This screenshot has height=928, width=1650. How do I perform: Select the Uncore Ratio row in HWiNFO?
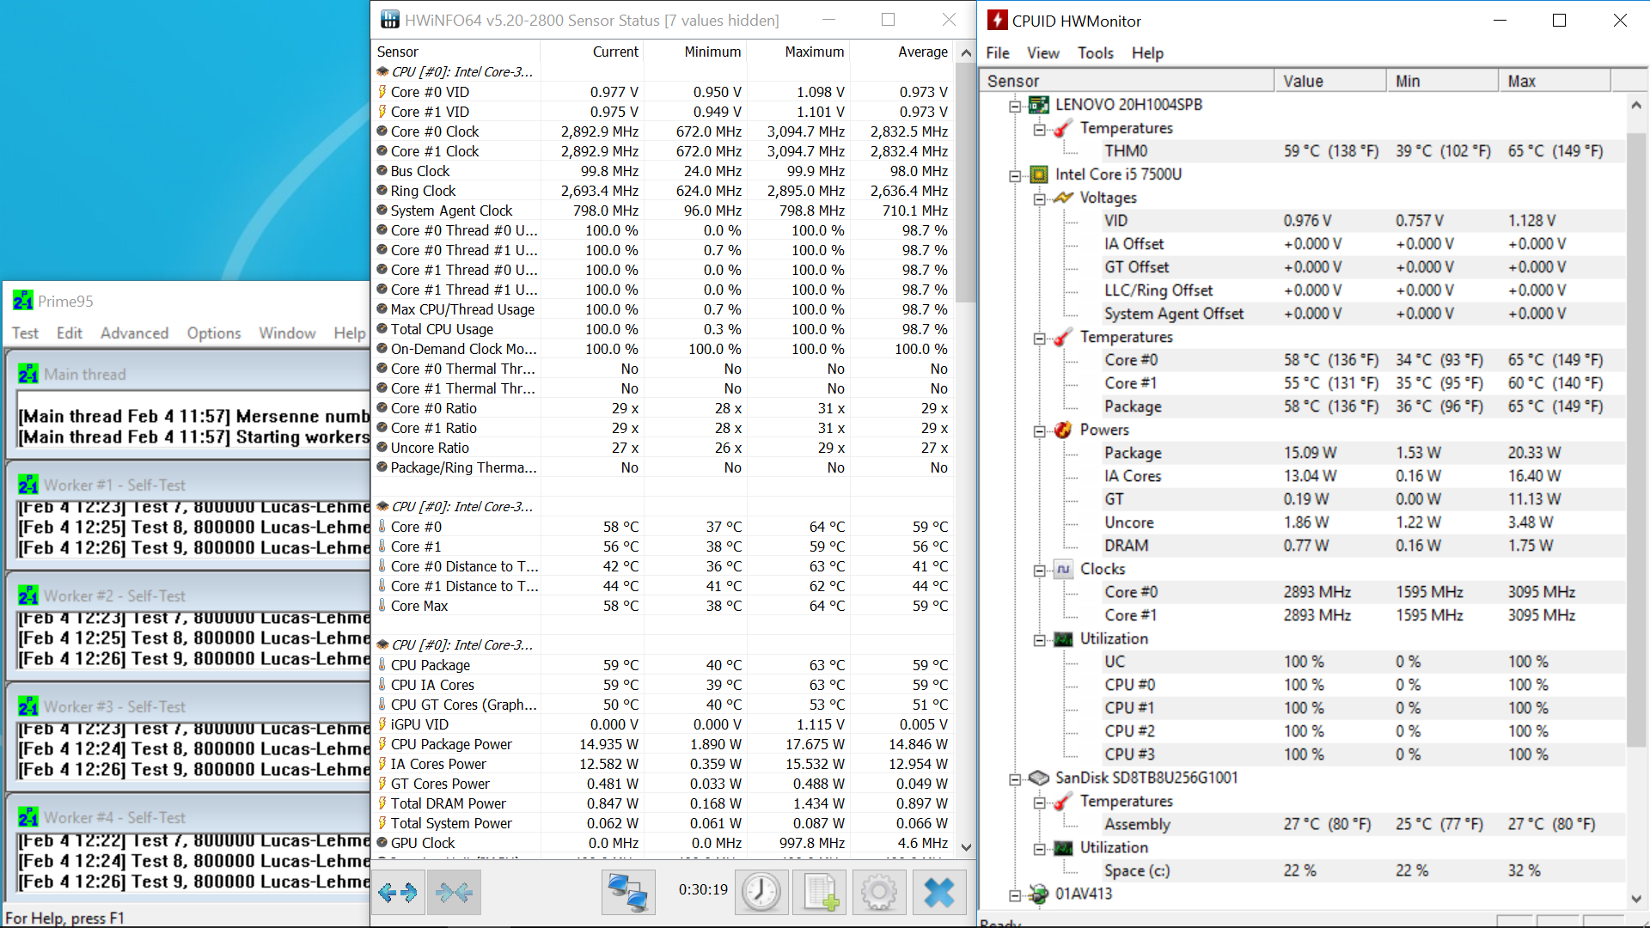[663, 448]
